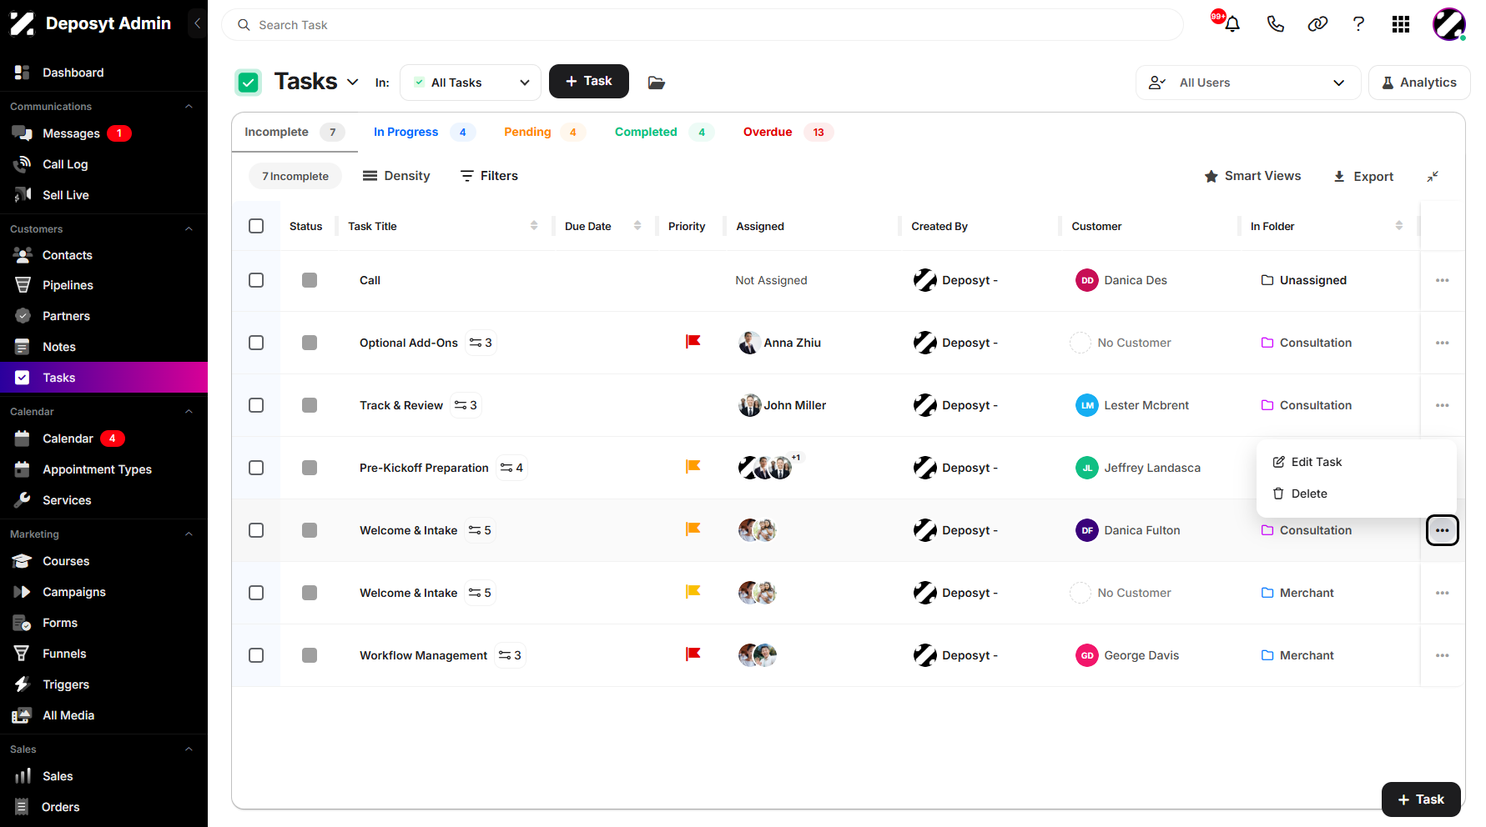This screenshot has height=827, width=1486.
Task: Check the box for Workflow Management task
Action: click(256, 655)
